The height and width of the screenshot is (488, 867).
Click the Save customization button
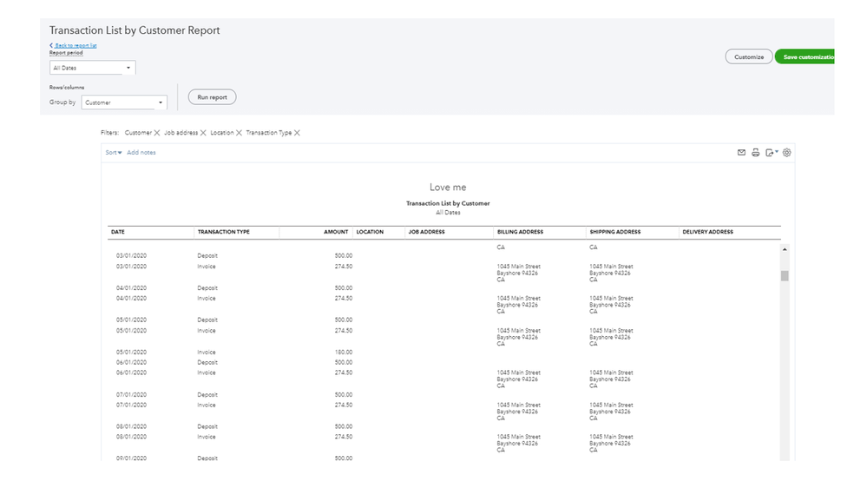(806, 57)
